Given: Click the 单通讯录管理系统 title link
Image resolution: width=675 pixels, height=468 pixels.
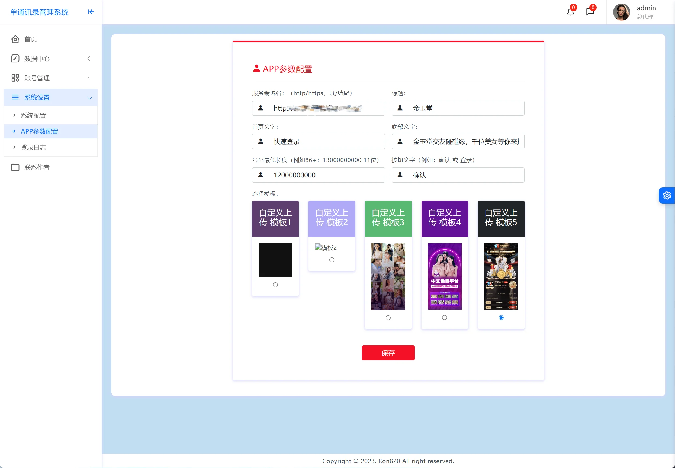Looking at the screenshot, I should [x=39, y=12].
